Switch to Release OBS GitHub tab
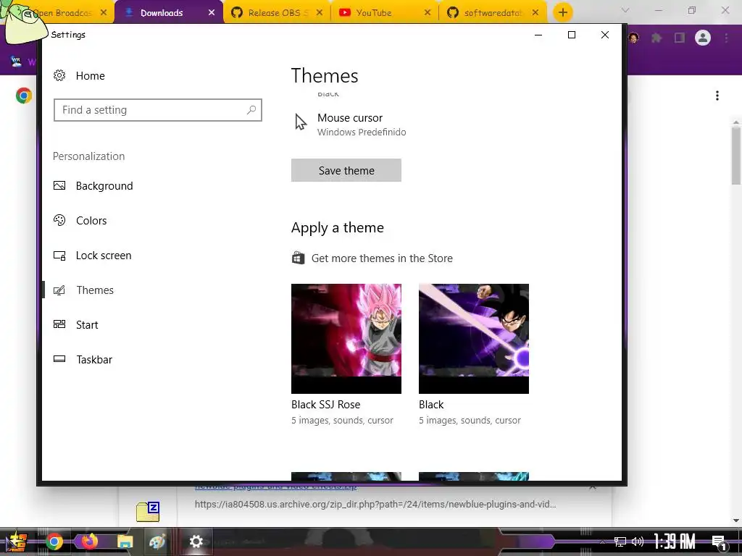Image resolution: width=742 pixels, height=556 pixels. point(276,13)
